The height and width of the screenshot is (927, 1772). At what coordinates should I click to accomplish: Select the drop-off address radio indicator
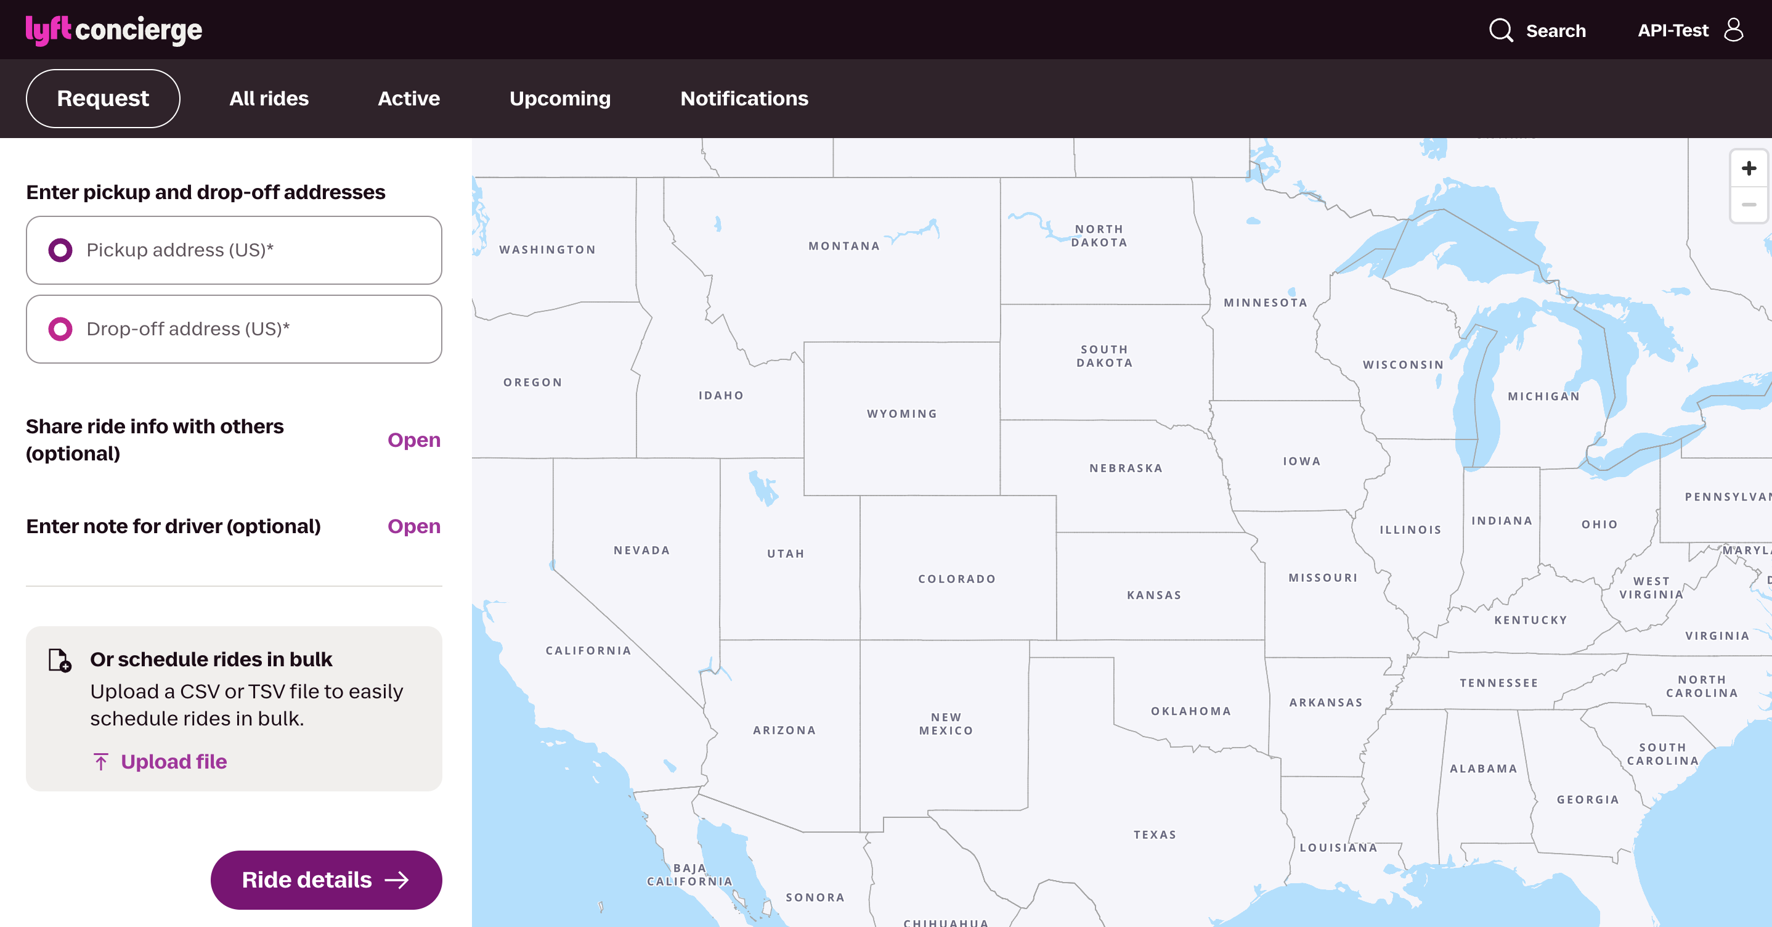[60, 329]
